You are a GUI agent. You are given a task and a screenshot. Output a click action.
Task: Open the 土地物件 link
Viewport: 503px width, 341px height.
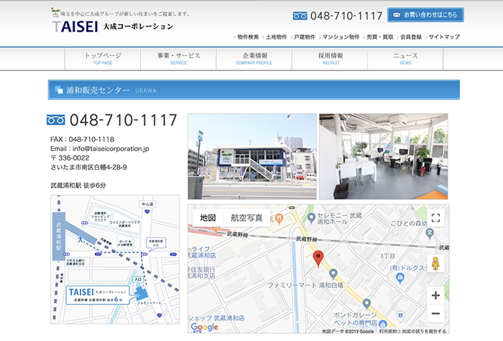pyautogui.click(x=276, y=37)
